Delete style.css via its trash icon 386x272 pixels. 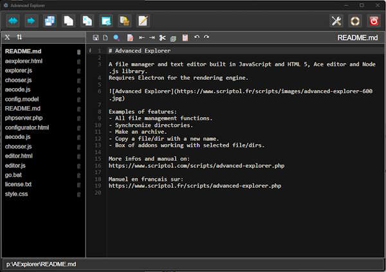(x=78, y=194)
